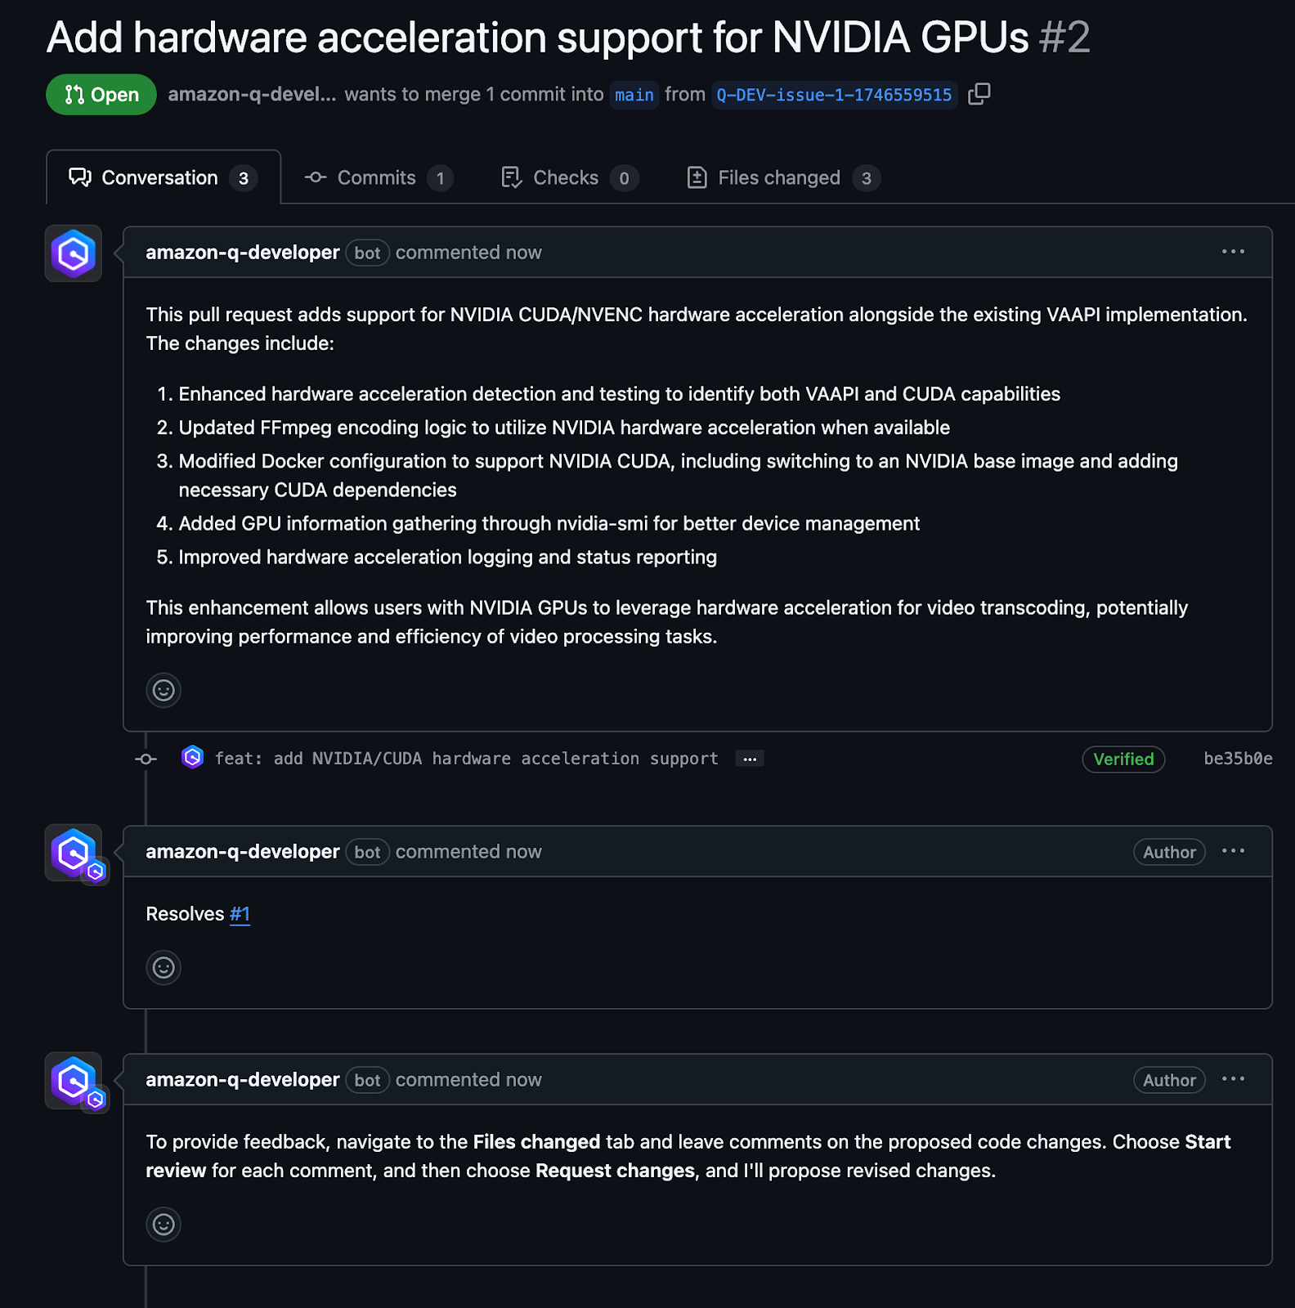Open the Conversation tab
Image resolution: width=1295 pixels, height=1308 pixels.
163,177
